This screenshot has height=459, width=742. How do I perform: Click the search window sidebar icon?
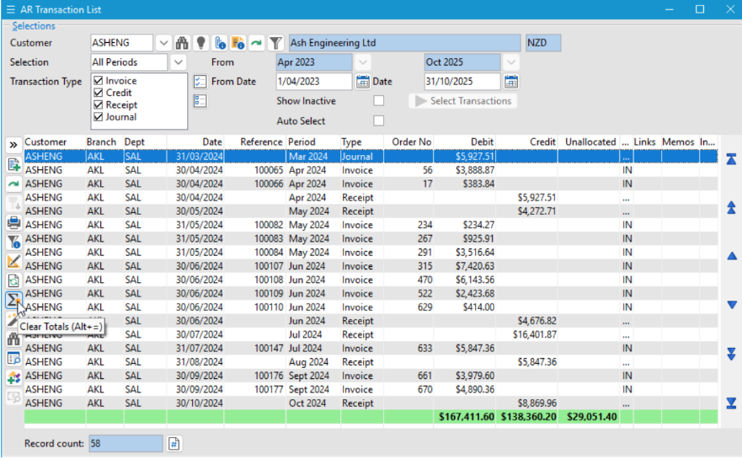[13, 359]
